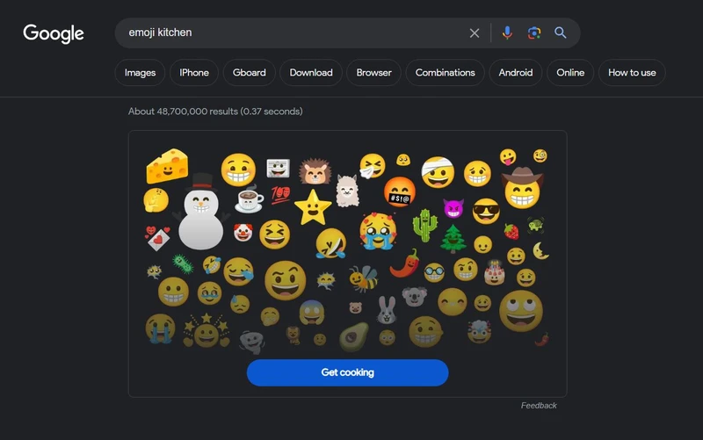
Task: Click the purple devil emoji
Action: [x=453, y=208]
